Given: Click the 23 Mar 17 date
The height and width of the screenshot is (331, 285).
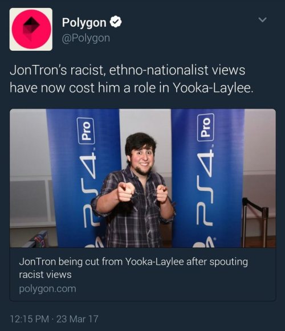Looking at the screenshot, I should coord(78,319).
